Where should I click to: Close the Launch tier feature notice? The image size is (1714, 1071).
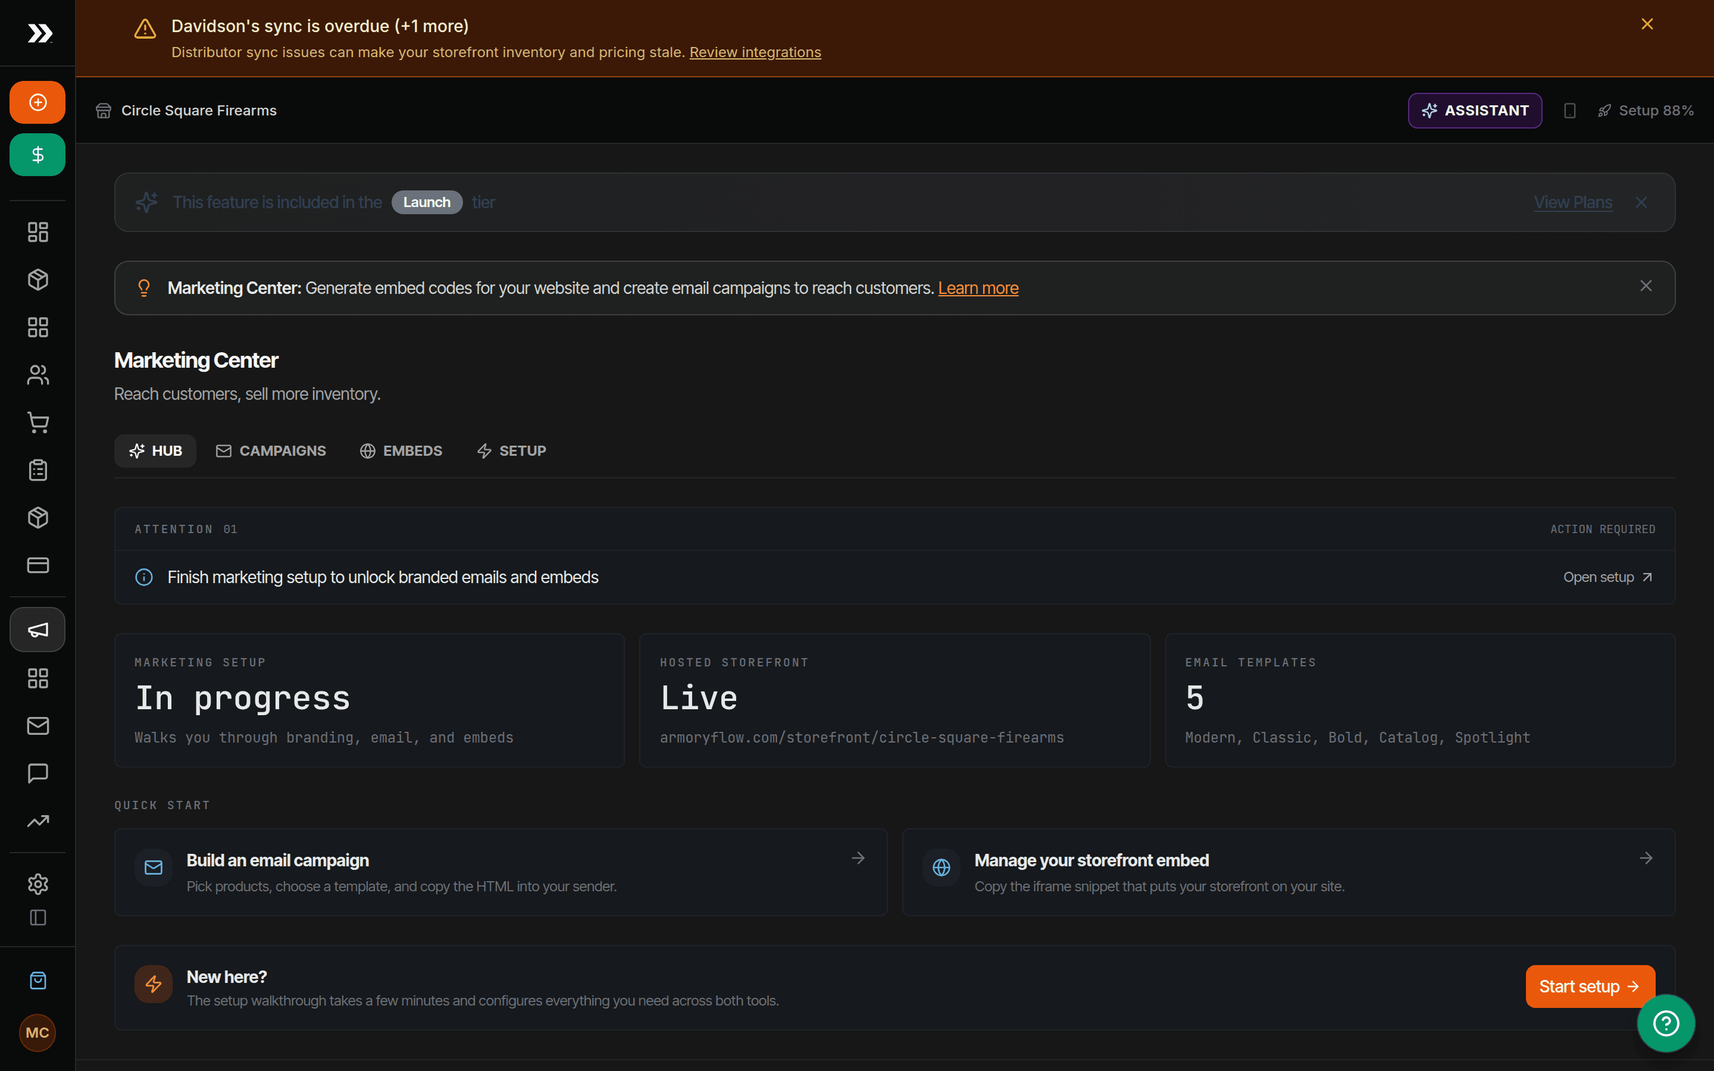pyautogui.click(x=1641, y=202)
